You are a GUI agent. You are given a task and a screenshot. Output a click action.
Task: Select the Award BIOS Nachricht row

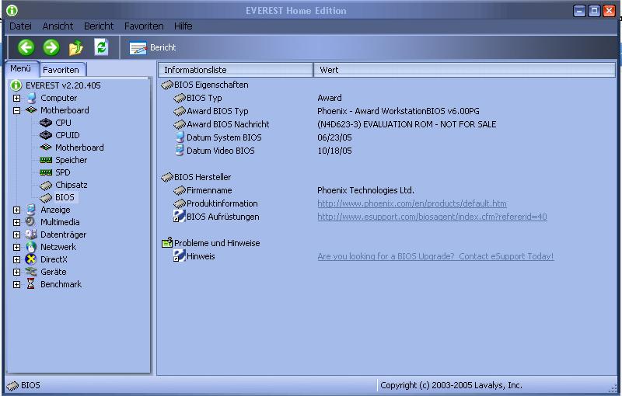[x=228, y=124]
